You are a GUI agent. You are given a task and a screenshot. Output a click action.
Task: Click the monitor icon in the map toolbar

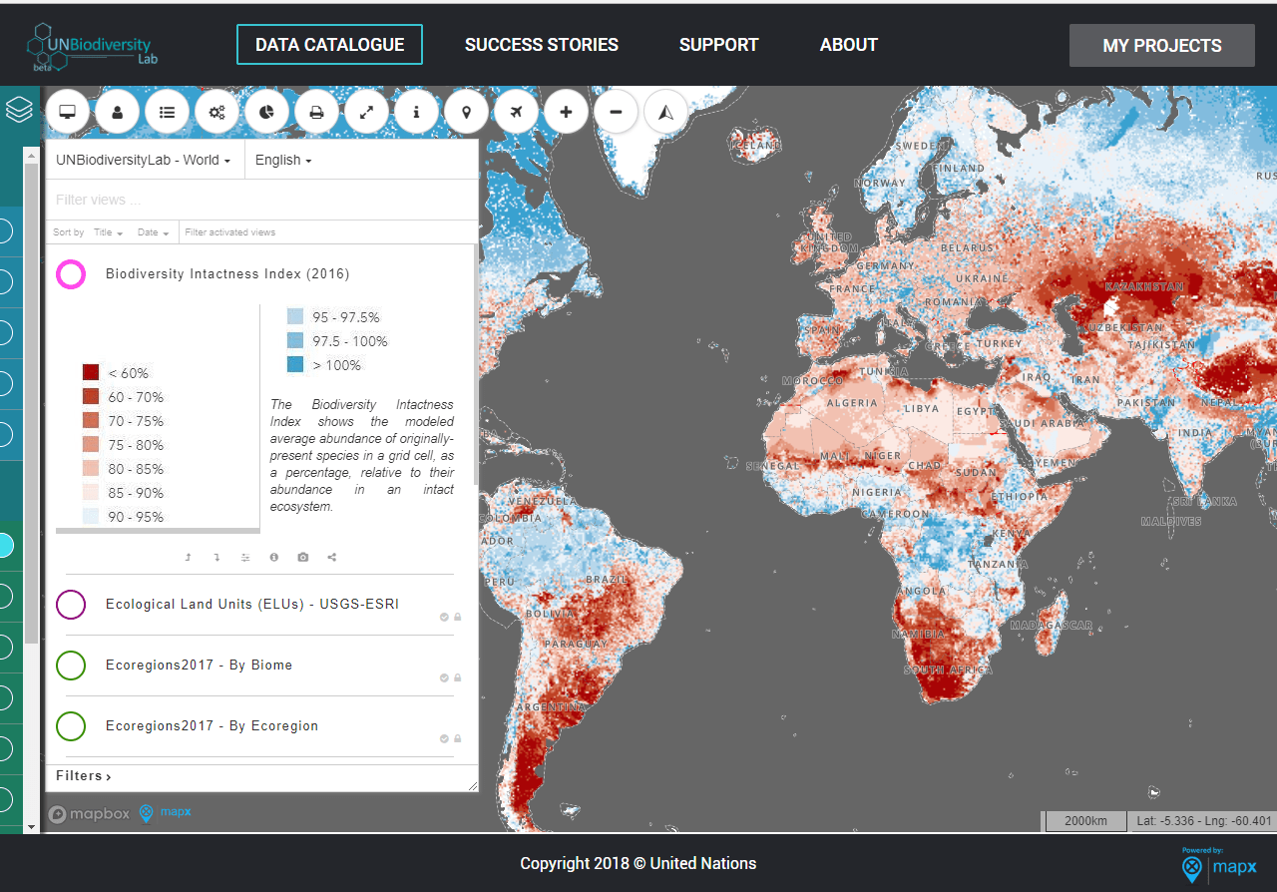(68, 112)
